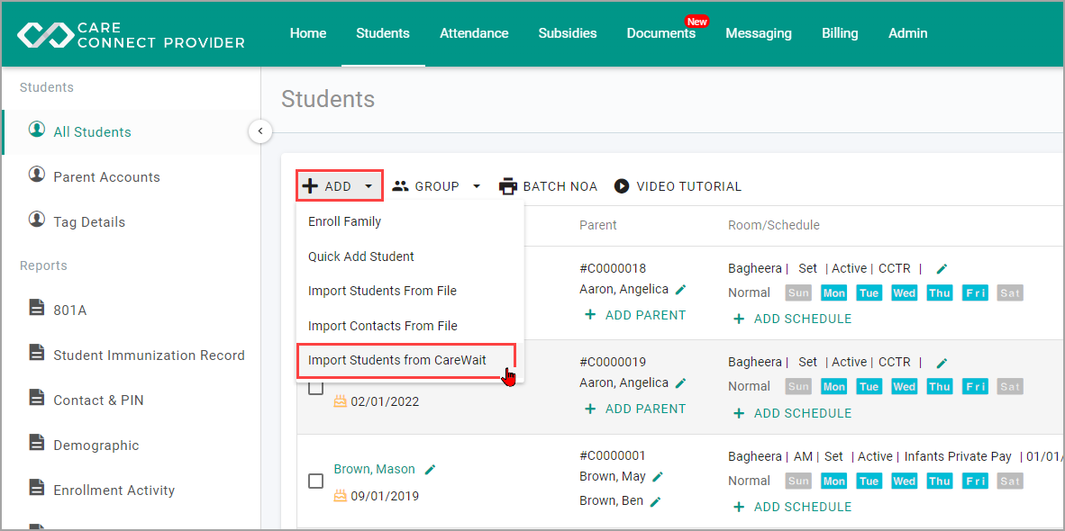1065x531 pixels.
Task: Open the Attendance tab
Action: tap(474, 33)
